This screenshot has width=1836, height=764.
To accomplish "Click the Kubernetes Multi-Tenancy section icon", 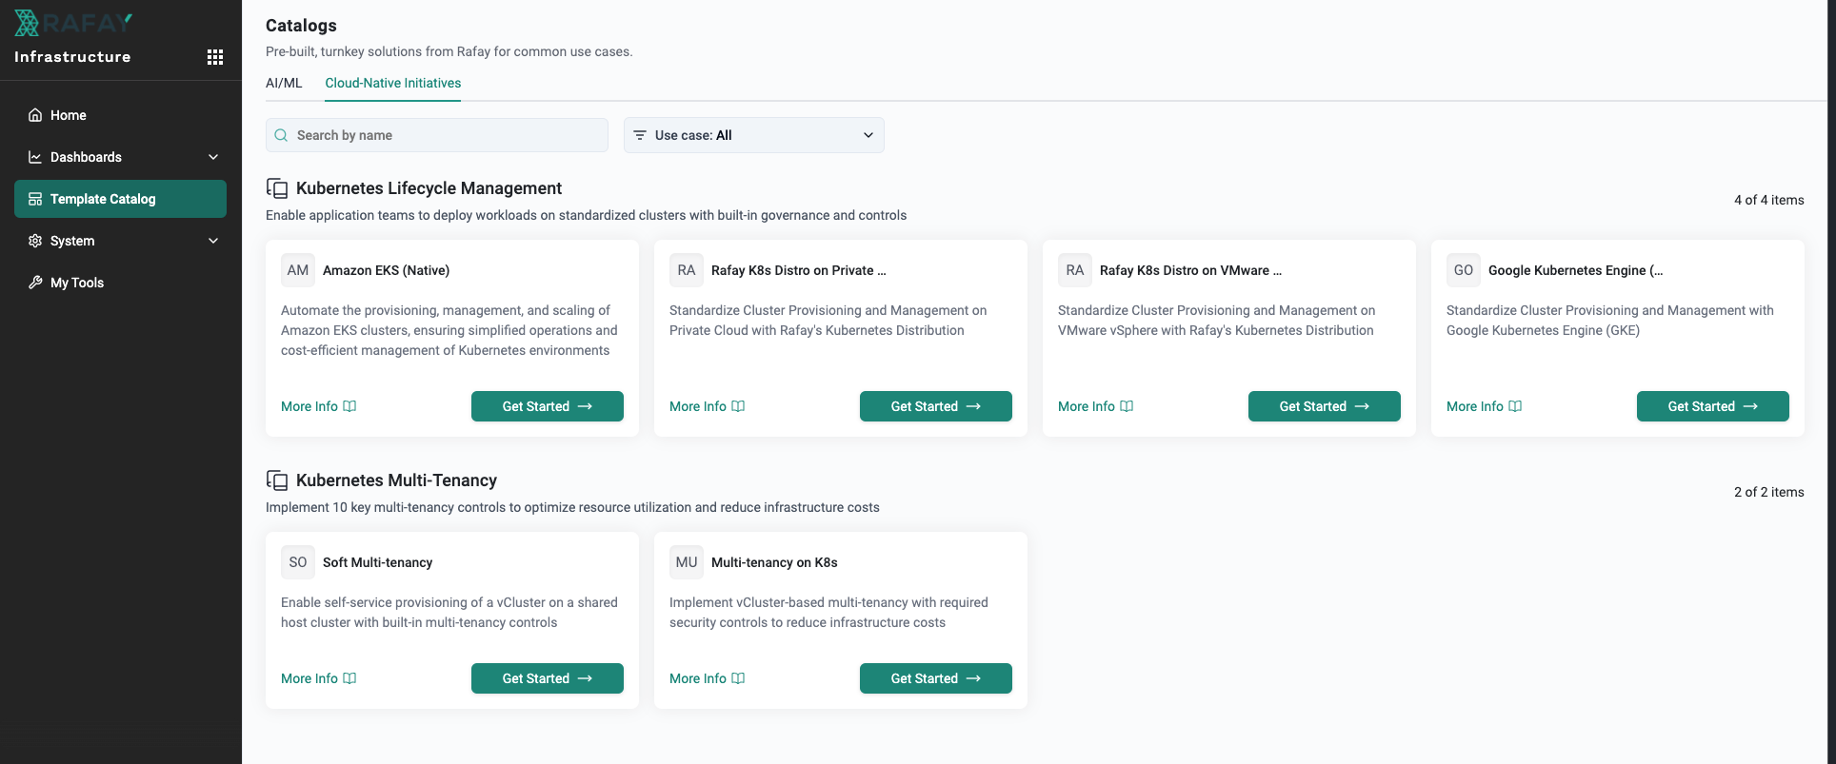I will 277,480.
